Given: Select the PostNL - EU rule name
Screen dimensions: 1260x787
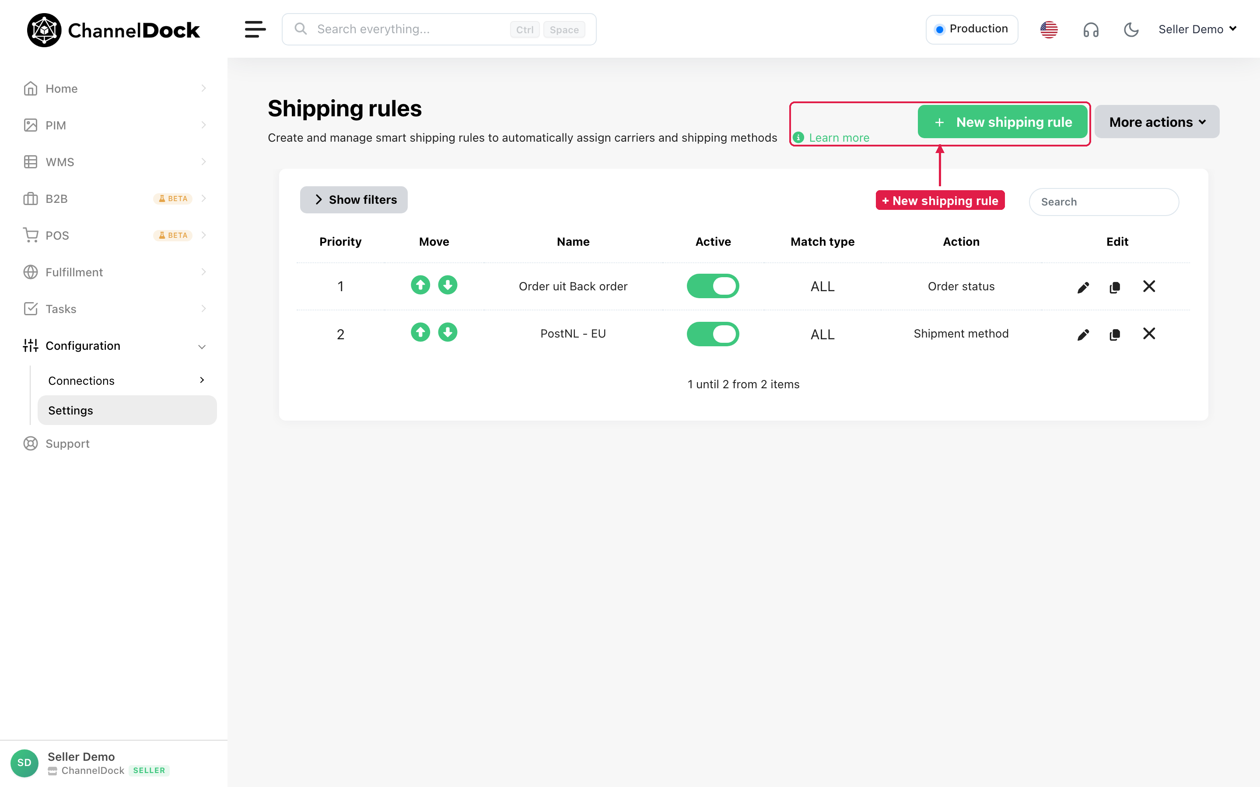Looking at the screenshot, I should click(x=573, y=334).
